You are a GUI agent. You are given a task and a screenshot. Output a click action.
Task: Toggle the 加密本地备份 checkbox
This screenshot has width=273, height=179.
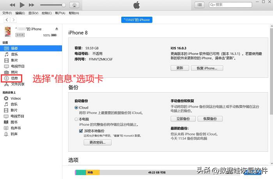(81, 131)
